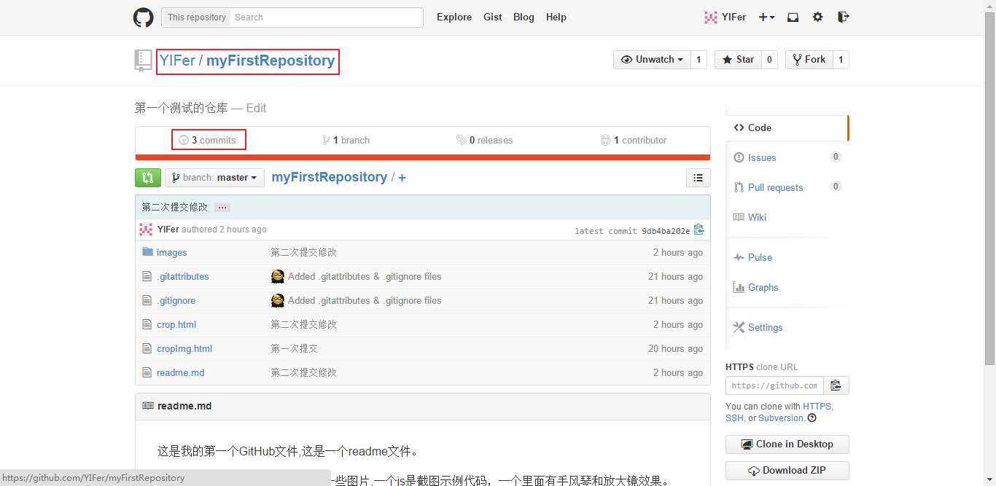Click the YIFer avatar in top bar
The width and height of the screenshot is (996, 486).
pyautogui.click(x=711, y=17)
